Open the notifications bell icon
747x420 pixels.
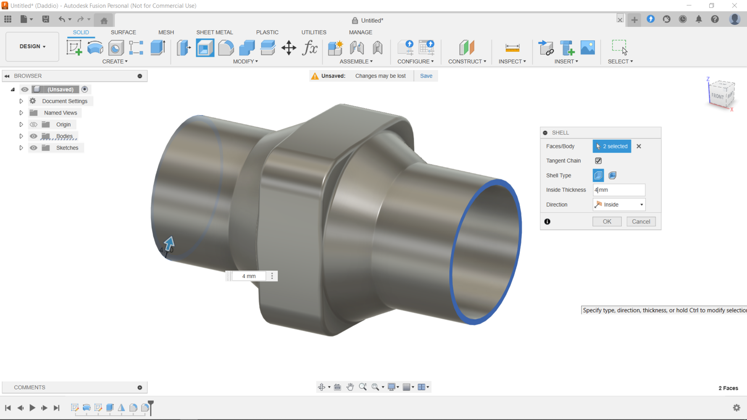699,19
